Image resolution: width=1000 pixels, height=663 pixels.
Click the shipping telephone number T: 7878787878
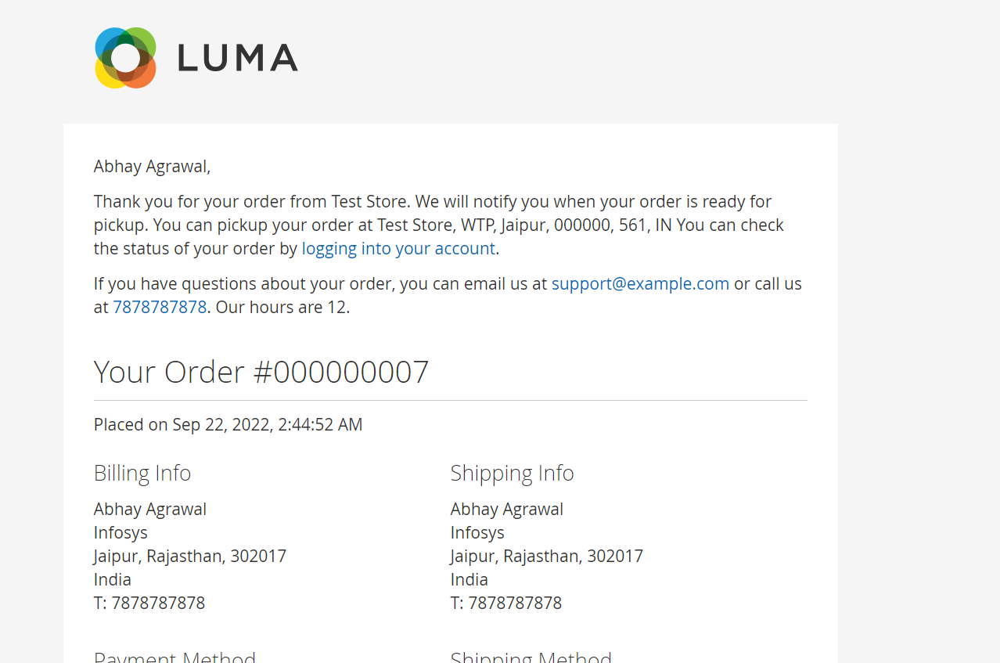[506, 603]
